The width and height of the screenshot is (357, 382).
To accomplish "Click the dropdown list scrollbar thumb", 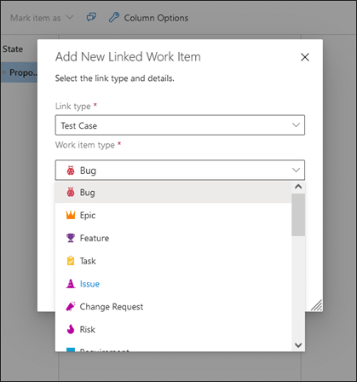I will [x=298, y=215].
